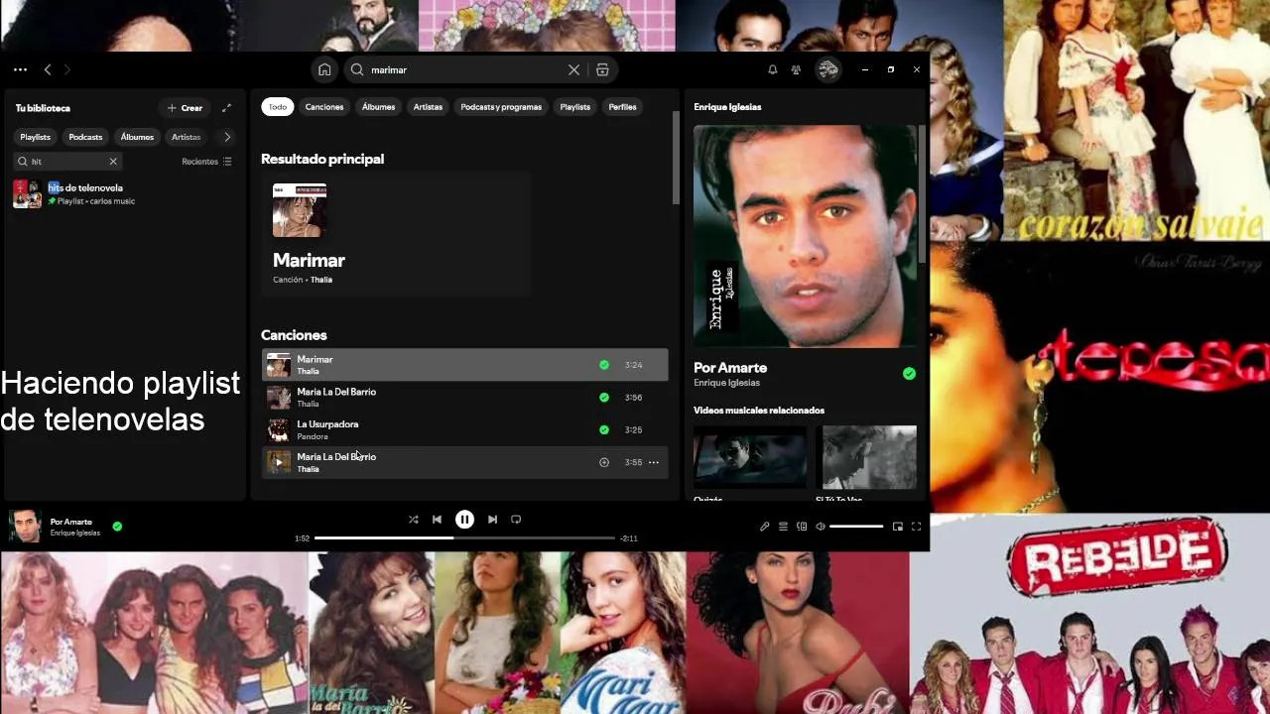Open the Thalia link in top result
This screenshot has height=714, width=1270.
[x=321, y=280]
